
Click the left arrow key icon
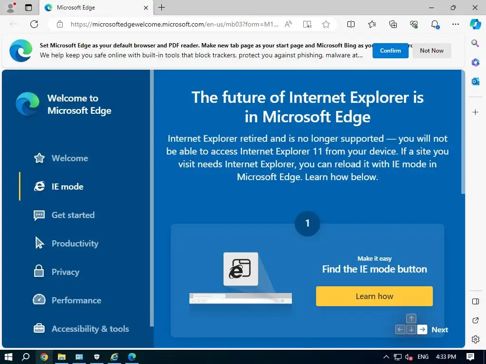point(400,330)
